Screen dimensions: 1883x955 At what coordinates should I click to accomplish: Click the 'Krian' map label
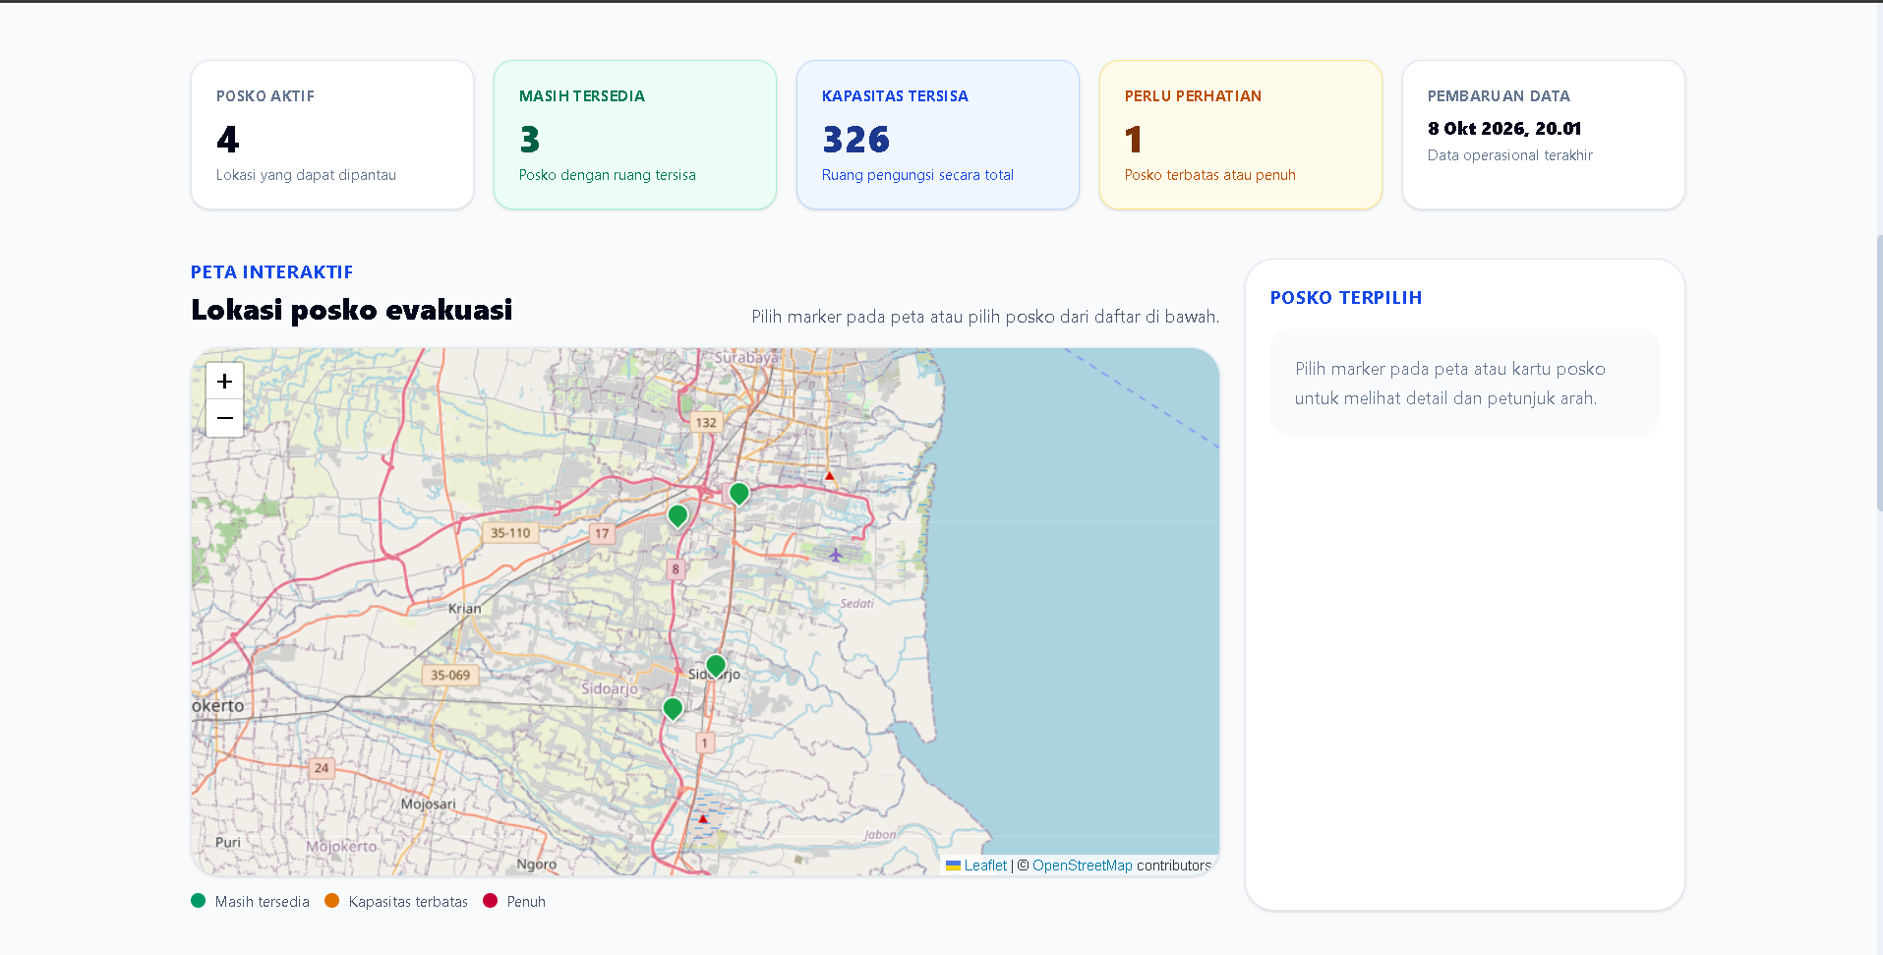[x=465, y=609]
